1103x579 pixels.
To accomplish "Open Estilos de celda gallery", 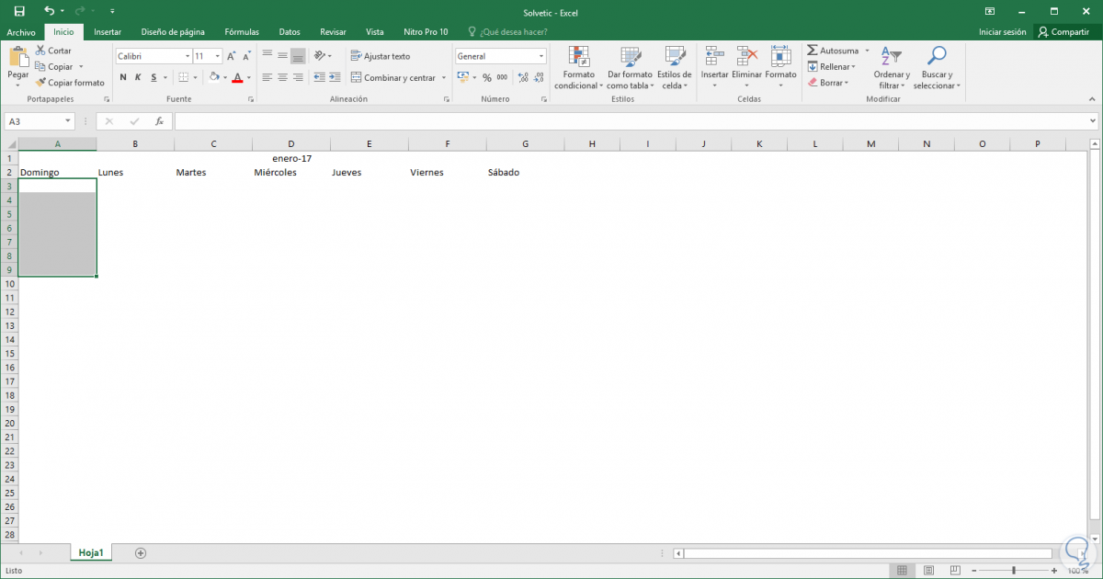I will coord(675,67).
